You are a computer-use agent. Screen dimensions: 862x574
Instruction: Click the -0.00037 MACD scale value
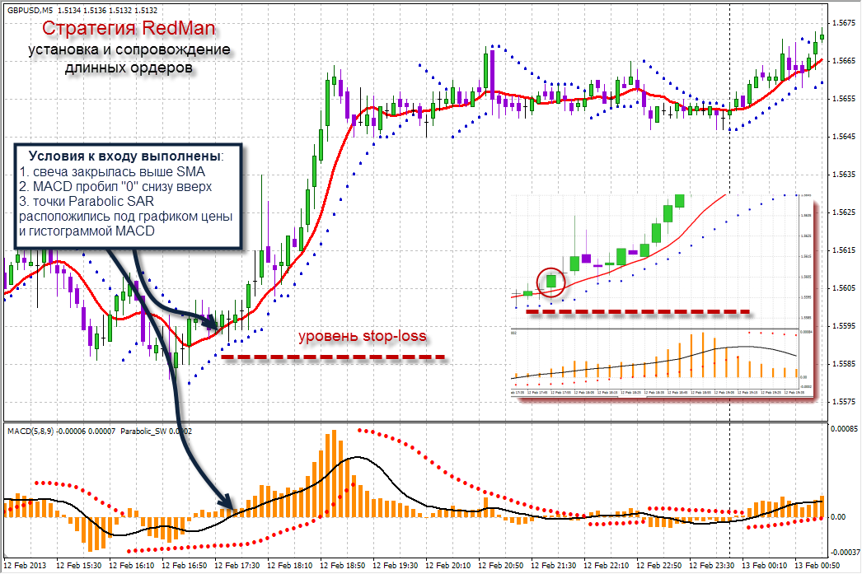coord(845,552)
